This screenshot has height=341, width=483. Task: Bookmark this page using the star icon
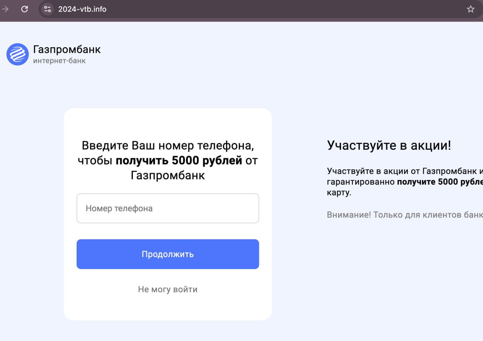(x=471, y=9)
